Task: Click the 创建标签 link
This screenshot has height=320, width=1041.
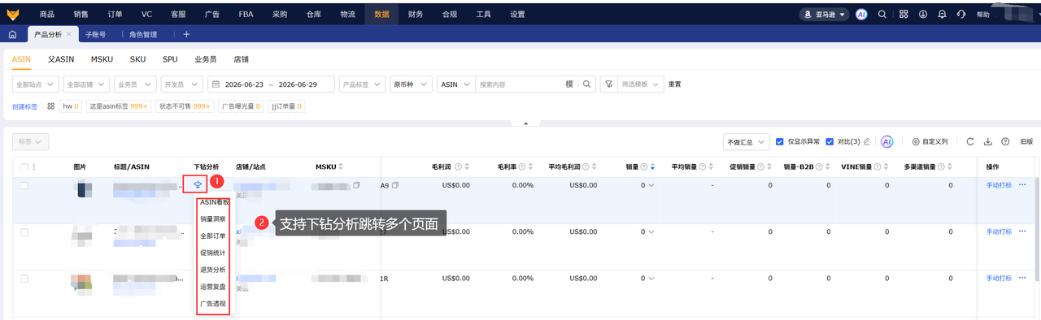Action: click(25, 106)
